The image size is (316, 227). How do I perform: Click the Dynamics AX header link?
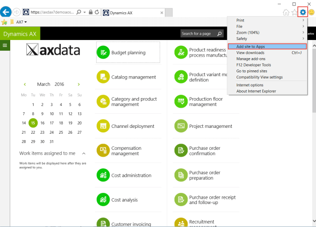pos(20,34)
